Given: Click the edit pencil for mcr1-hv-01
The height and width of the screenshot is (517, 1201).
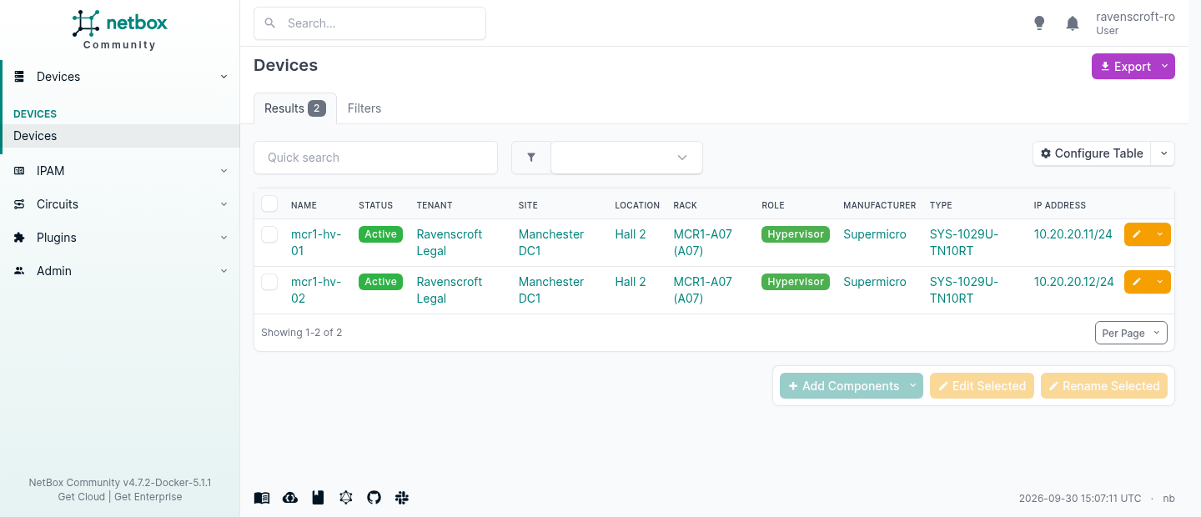Looking at the screenshot, I should click(x=1137, y=234).
